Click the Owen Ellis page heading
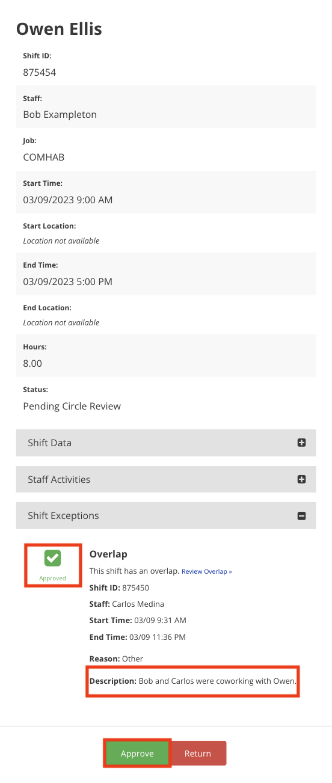This screenshot has width=332, height=783. [59, 28]
